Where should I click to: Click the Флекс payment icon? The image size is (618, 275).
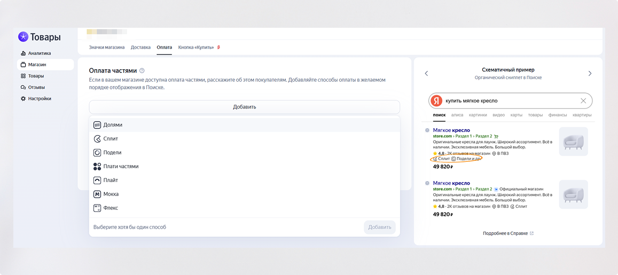pos(97,208)
